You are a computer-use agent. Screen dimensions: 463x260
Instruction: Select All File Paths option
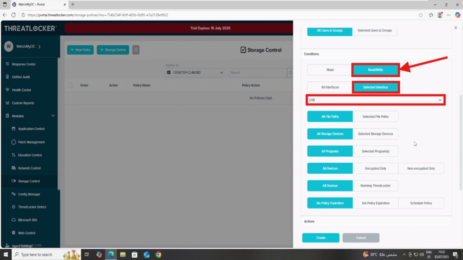pos(330,116)
